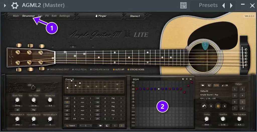Go to the next preset arrow
Screen dimensions: 257x132
coord(231,6)
